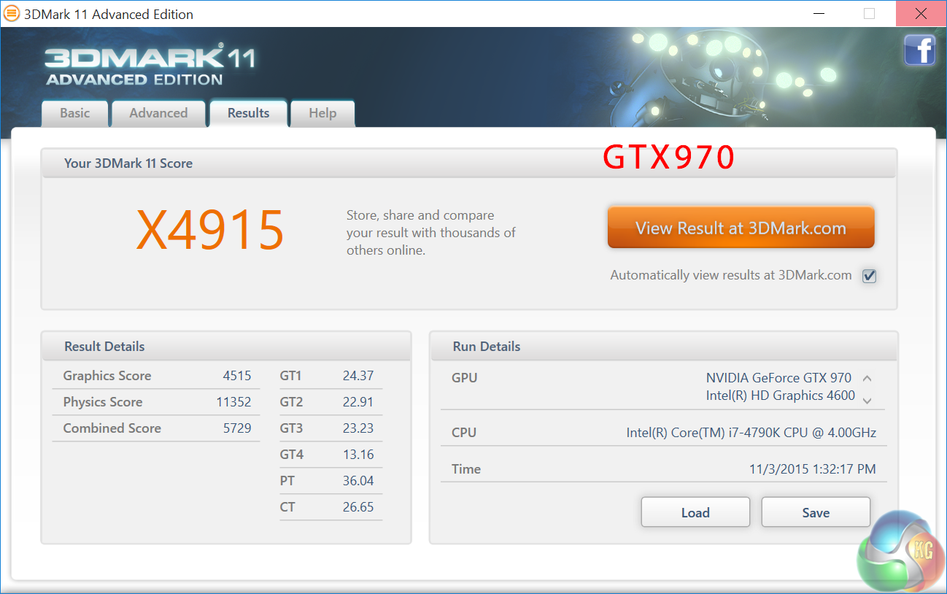Select the GT3 result 23.23
Viewport: 947px width, 594px height.
(358, 428)
